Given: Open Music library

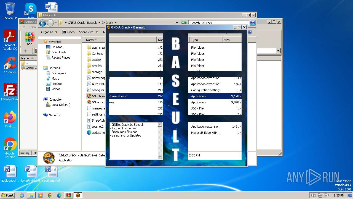Looking at the screenshot, I should click(x=55, y=78).
